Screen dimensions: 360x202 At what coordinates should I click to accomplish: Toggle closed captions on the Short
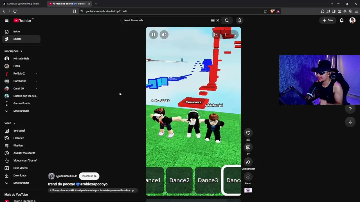pyautogui.click(x=216, y=35)
